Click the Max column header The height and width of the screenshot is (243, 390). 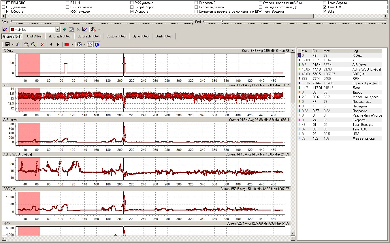point(336,51)
